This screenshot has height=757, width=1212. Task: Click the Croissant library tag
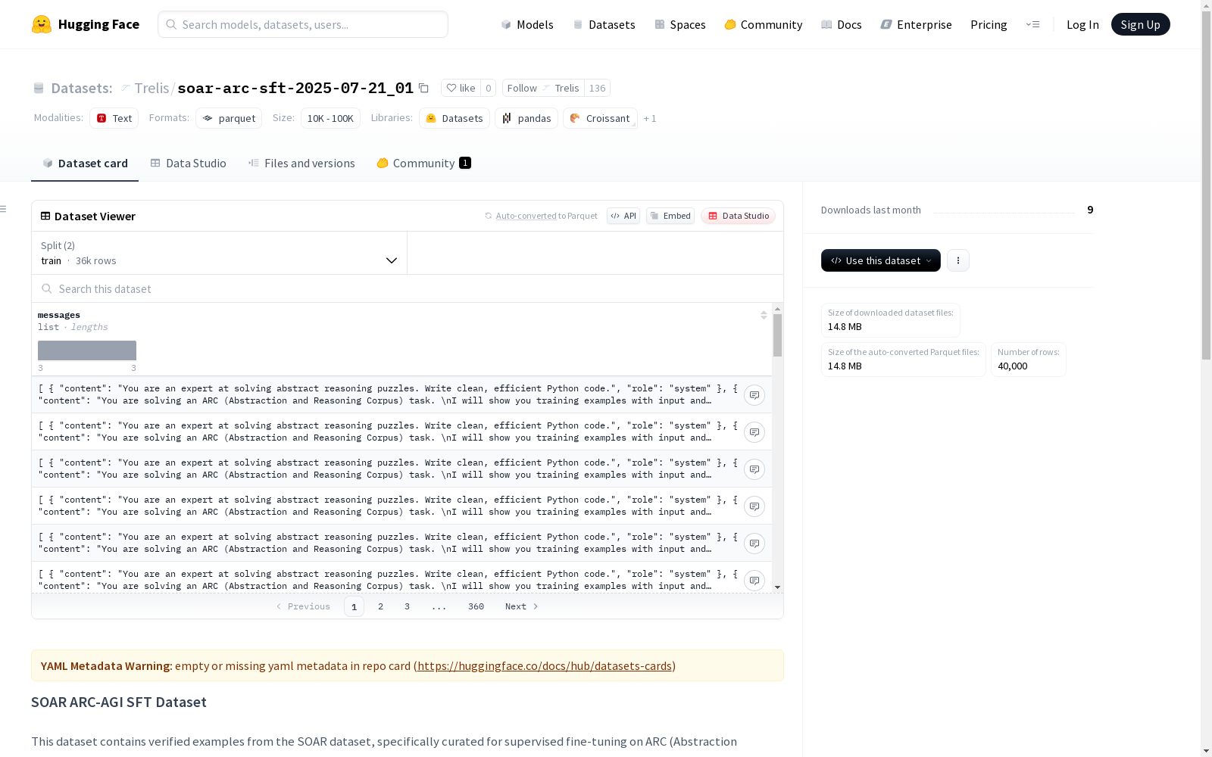coord(600,118)
